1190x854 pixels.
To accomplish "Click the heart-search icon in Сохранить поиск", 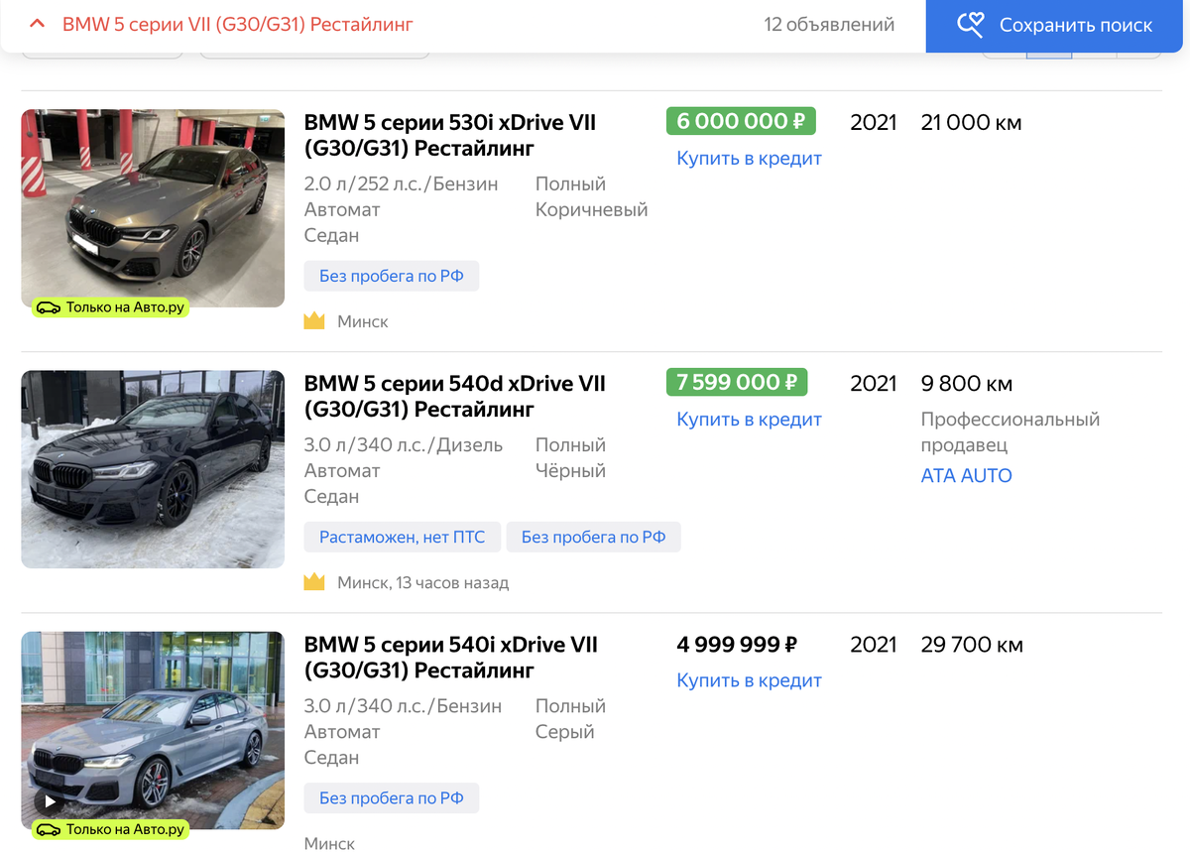I will tap(970, 25).
